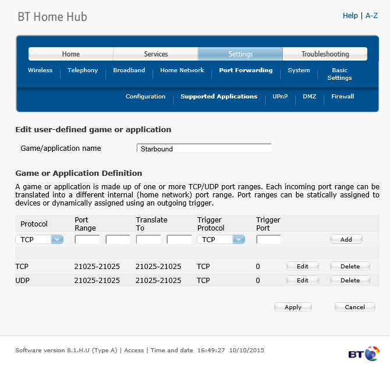Viewport: 390px width, 368px height.
Task: Edit the TCP 21025 rule
Action: (x=303, y=266)
